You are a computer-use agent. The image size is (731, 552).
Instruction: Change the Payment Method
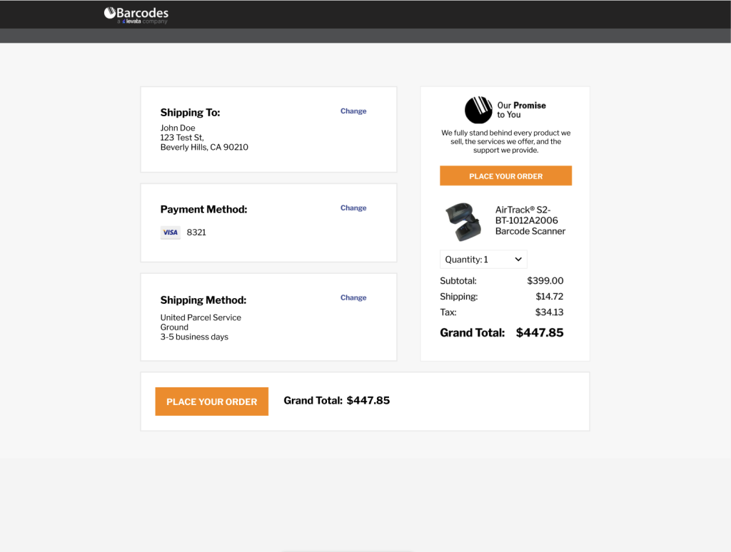pyautogui.click(x=353, y=208)
